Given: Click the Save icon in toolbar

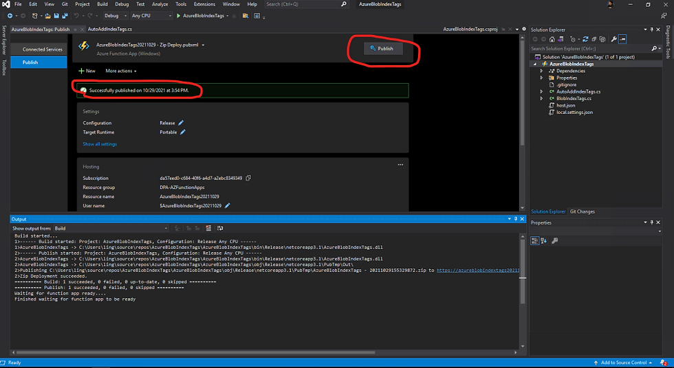Looking at the screenshot, I should pyautogui.click(x=56, y=16).
